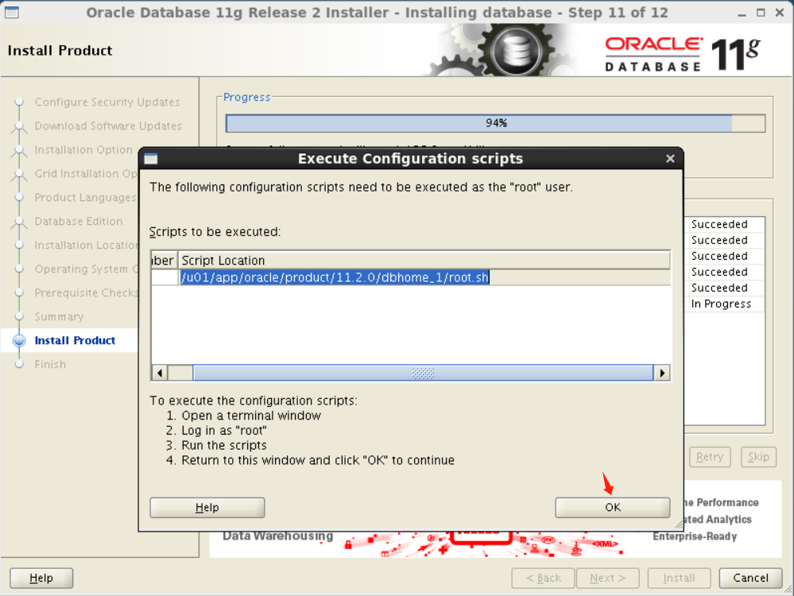Cancel the installation

[749, 578]
